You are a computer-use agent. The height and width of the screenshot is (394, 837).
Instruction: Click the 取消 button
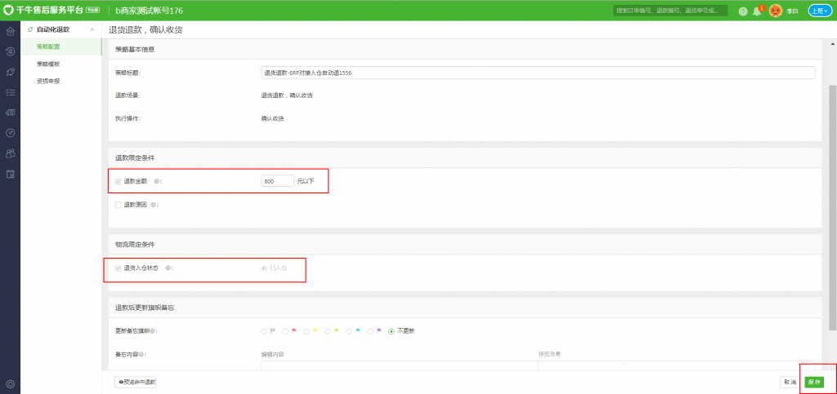coord(790,382)
